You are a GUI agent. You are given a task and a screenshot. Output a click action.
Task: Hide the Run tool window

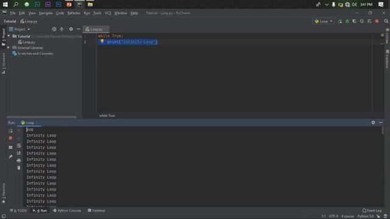[x=380, y=123]
